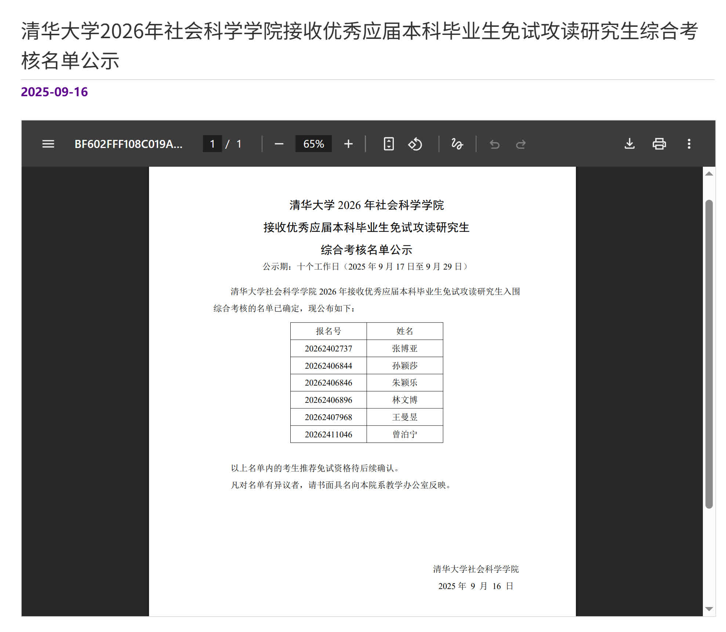Viewport: 726px width, 632px height.
Task: Click the BF602FFF108C019A file title
Action: 128,144
